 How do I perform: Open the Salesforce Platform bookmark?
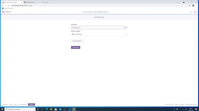point(8,8)
